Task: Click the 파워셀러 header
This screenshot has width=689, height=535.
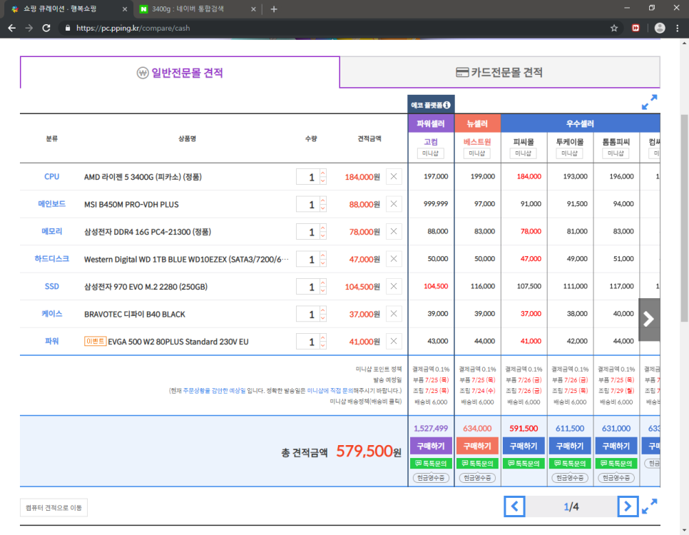Action: pos(431,123)
